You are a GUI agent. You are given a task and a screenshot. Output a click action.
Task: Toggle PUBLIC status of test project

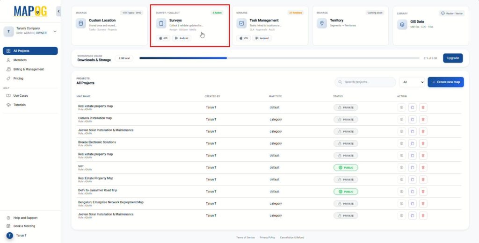tap(346, 168)
